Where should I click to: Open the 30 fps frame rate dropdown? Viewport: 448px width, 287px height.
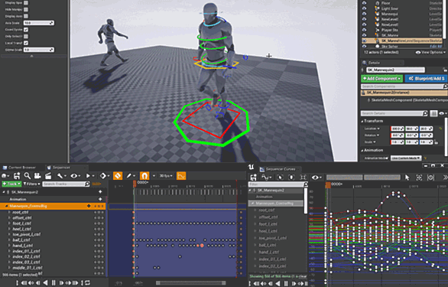(x=166, y=176)
